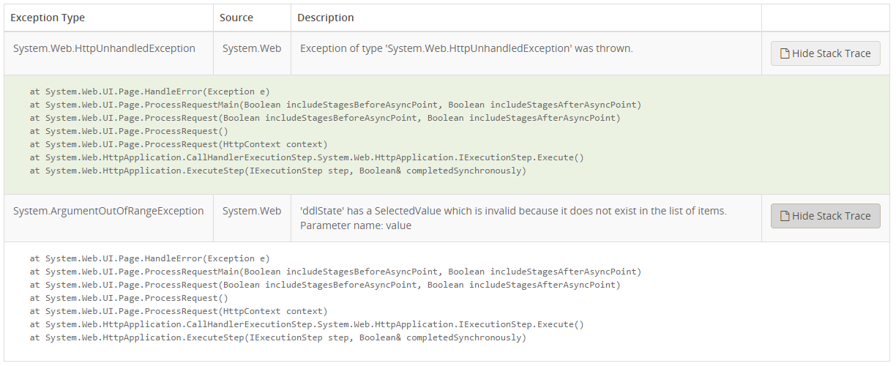896x366 pixels.
Task: Click file icon in HttpUnhandledException's Hide Stack Trace button
Action: tap(785, 53)
